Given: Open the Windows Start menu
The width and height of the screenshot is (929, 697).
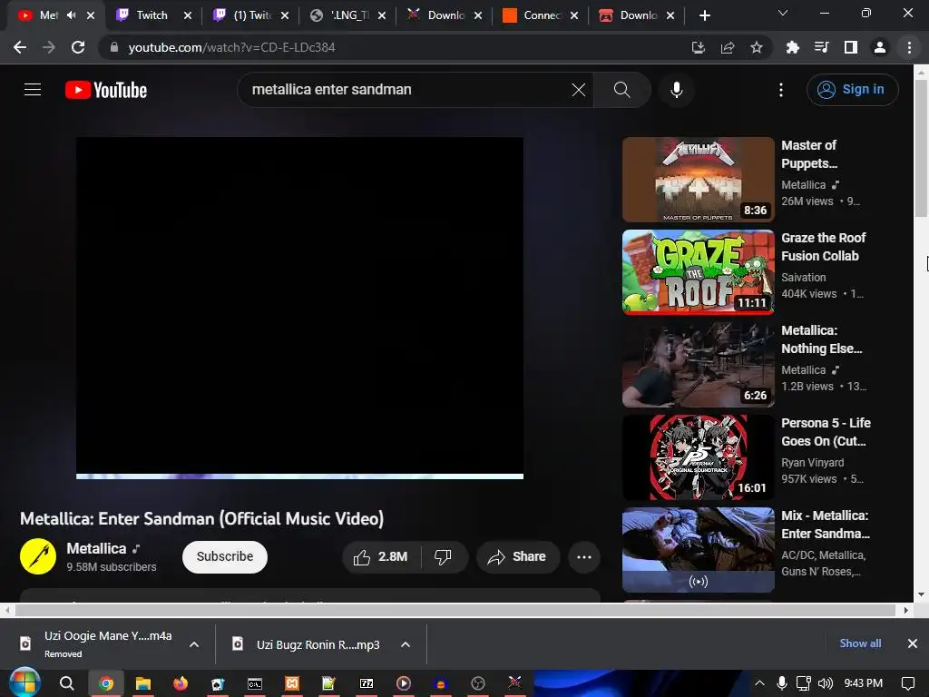Looking at the screenshot, I should point(24,682).
